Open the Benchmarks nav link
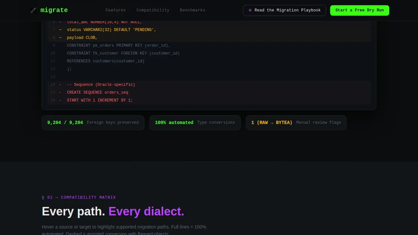418x235 pixels. point(193,10)
